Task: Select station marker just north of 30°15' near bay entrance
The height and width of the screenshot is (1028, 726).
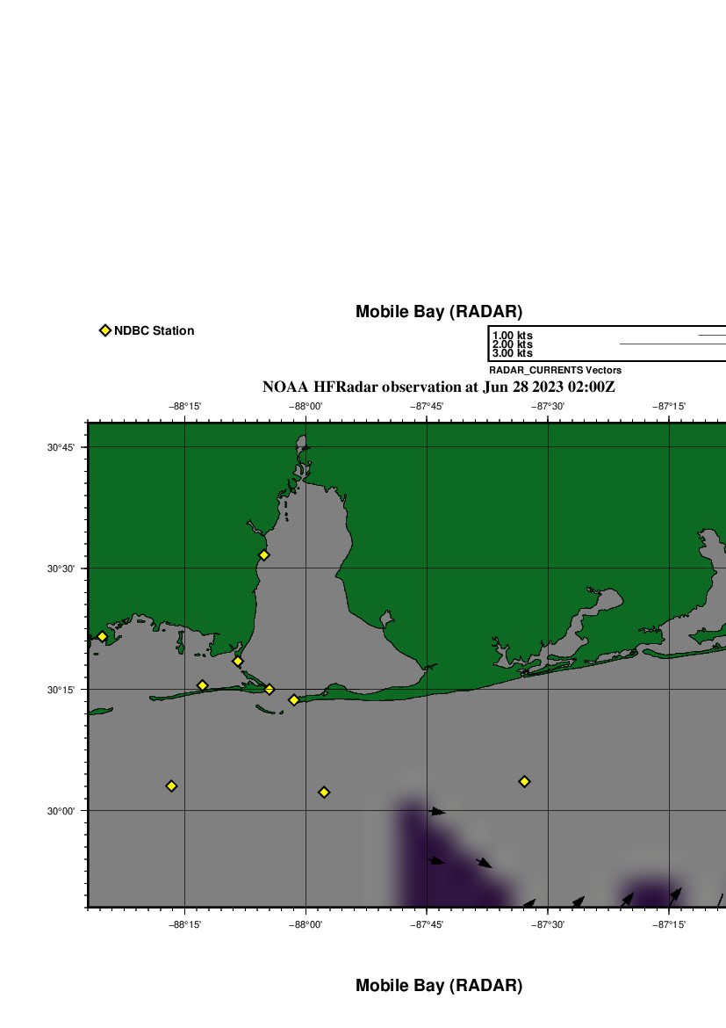Action: pos(237,661)
